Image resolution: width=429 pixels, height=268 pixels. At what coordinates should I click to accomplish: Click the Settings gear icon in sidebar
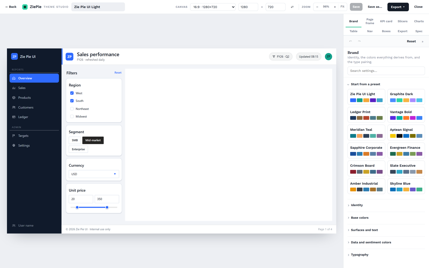[14, 146]
